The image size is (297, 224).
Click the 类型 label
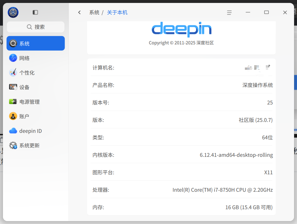pos(98,138)
